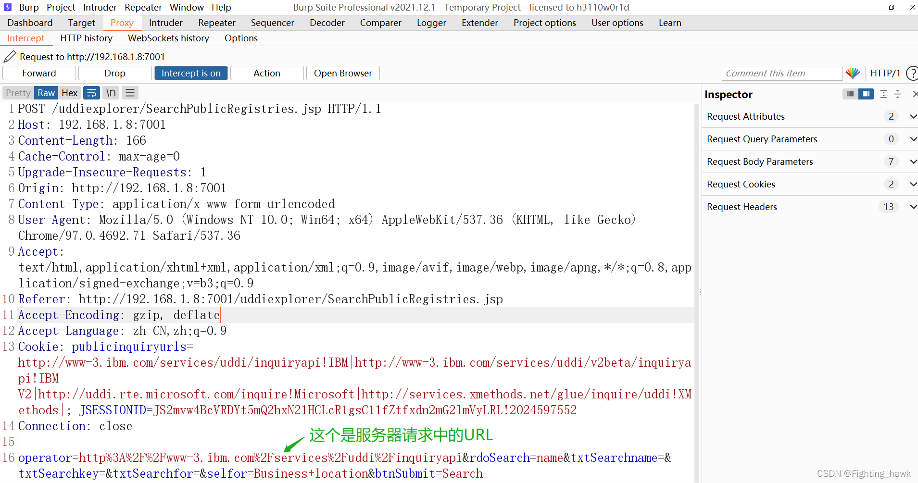Click the Referer header line
The height and width of the screenshot is (483, 918).
tap(261, 299)
